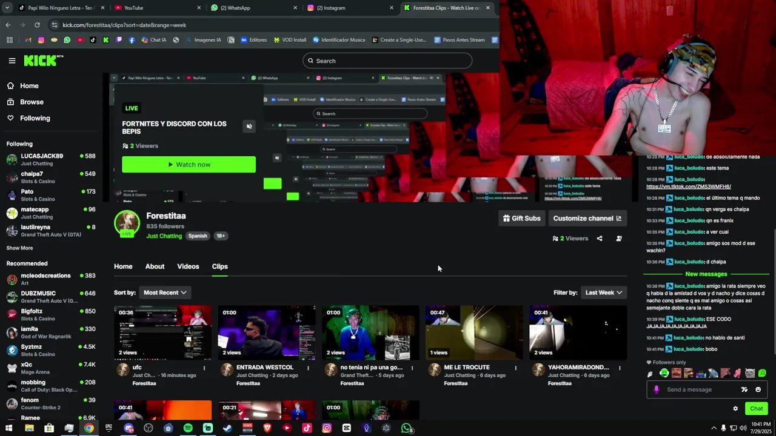Play the ME LE TROCUTE clip thumbnail
This screenshot has height=436, width=776.
click(x=474, y=332)
